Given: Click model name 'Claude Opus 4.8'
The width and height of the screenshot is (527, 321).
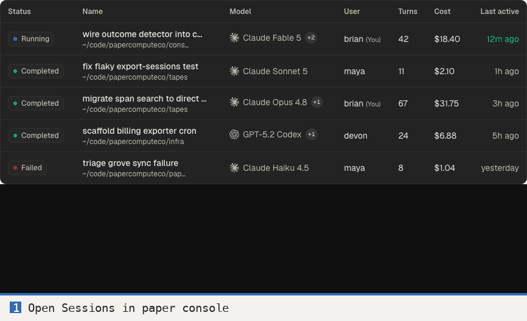Looking at the screenshot, I should (x=275, y=102).
